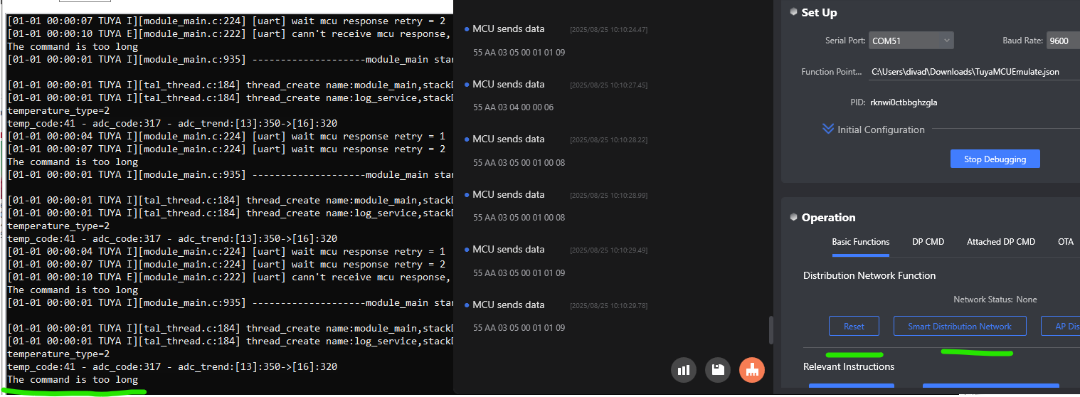The width and height of the screenshot is (1080, 397).
Task: Clear the log with the orange broom icon
Action: point(752,370)
